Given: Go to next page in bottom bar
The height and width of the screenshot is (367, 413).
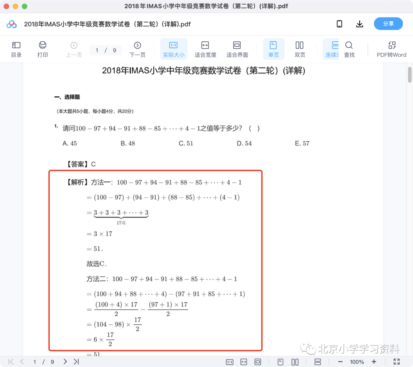Looking at the screenshot, I should click(65, 362).
